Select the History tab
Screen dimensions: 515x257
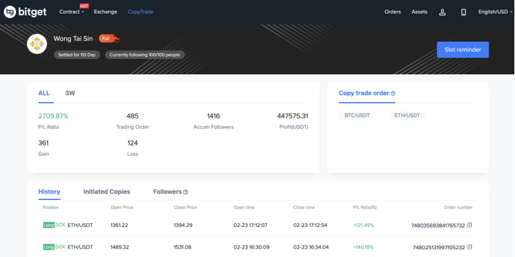coord(49,192)
